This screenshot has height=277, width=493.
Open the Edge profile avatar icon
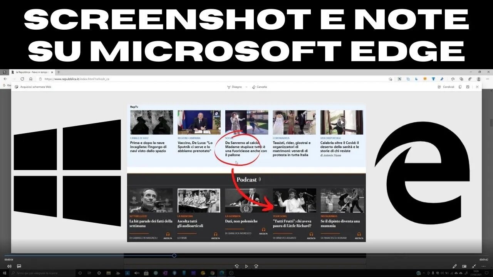(479, 79)
